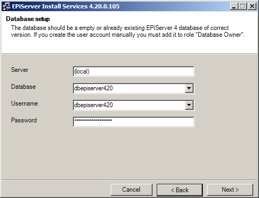Click the EPiServer installer title bar icon

click(7, 6)
